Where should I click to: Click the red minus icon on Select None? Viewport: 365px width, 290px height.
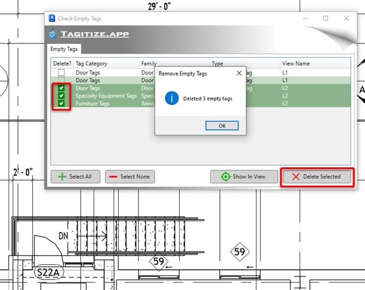point(113,177)
